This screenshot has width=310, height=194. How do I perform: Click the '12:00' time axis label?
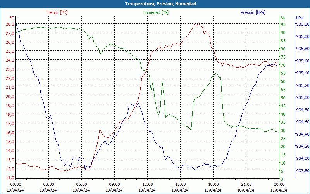coord(147,185)
